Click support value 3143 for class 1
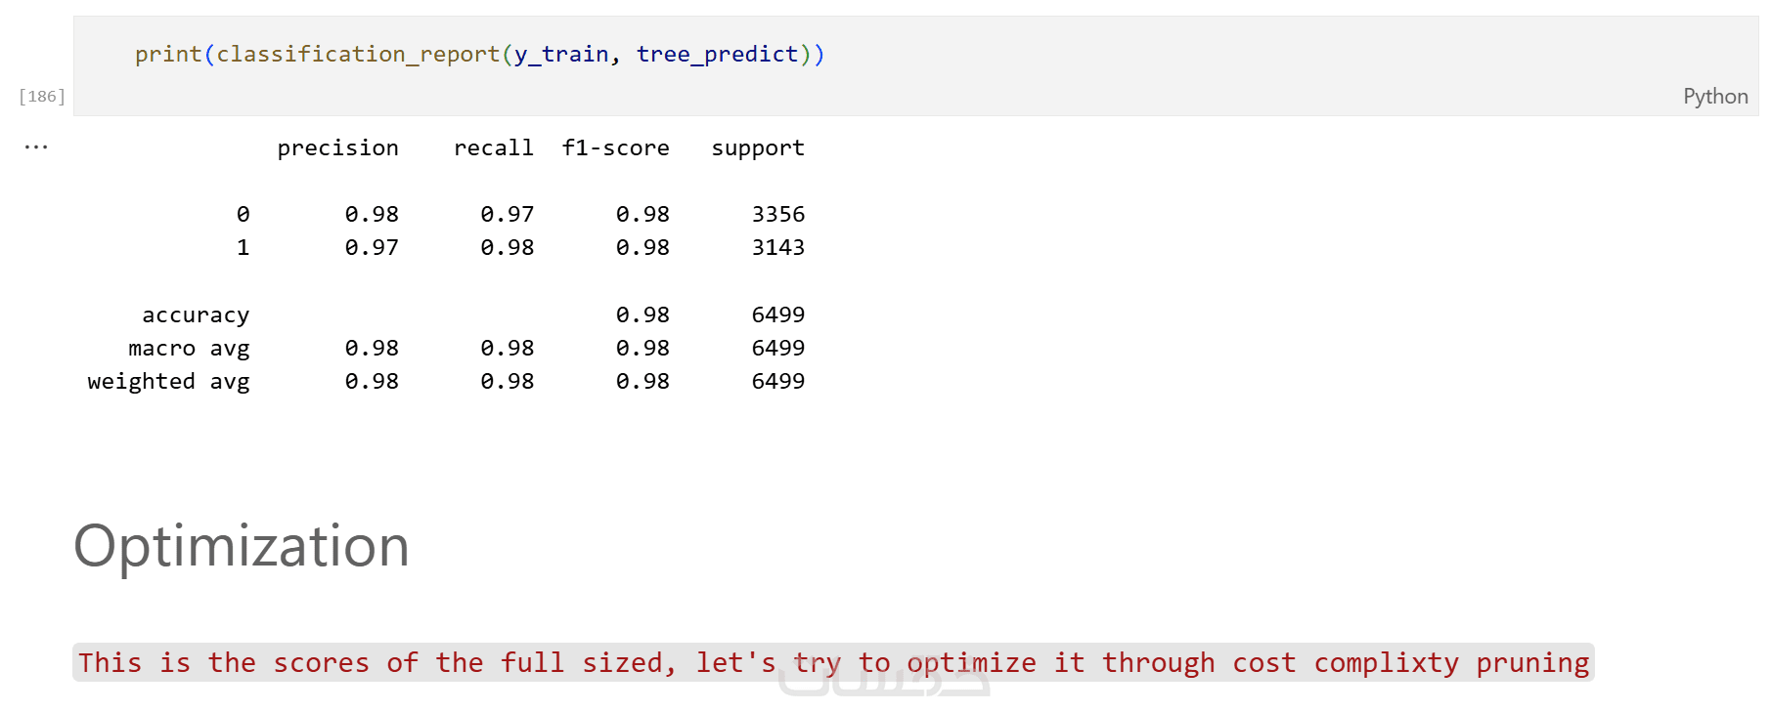 point(777,247)
